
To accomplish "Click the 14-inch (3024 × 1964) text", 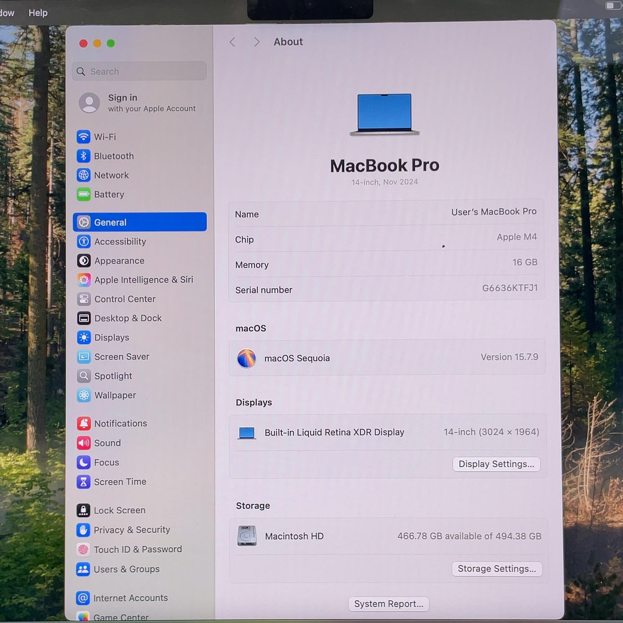I will pyautogui.click(x=491, y=432).
